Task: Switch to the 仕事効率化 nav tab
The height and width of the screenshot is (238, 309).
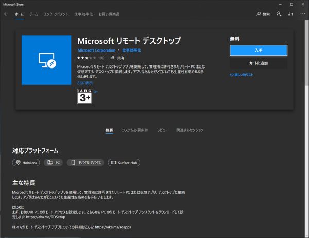Action: tap(83, 14)
